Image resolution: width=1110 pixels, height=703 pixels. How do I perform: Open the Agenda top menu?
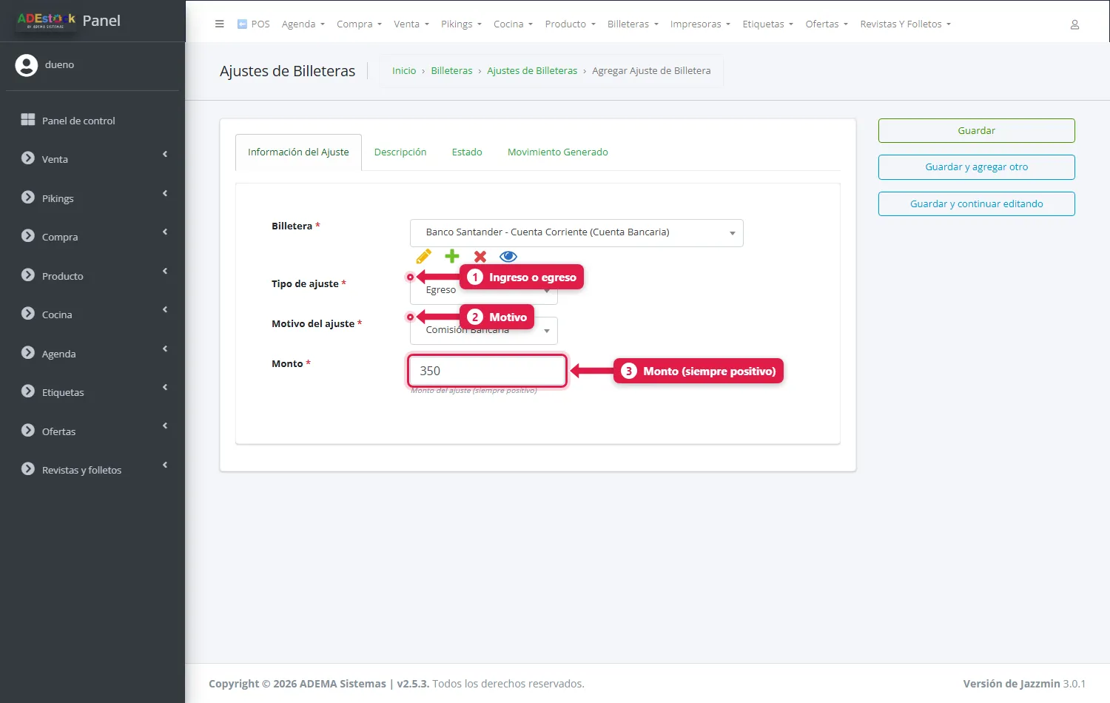click(x=303, y=24)
